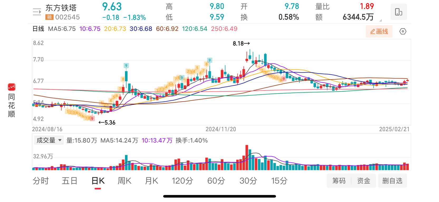Switch to the 周K weekly candlestick tab
The width and height of the screenshot is (439, 202).
pos(124,181)
